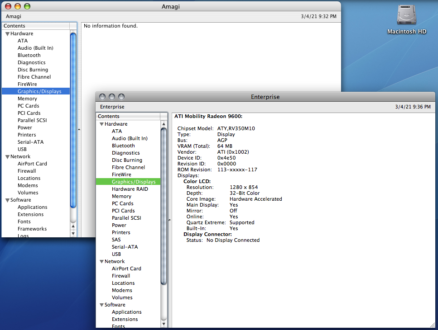
Task: Select Volumes in Amagi window sidebar
Action: [28, 193]
